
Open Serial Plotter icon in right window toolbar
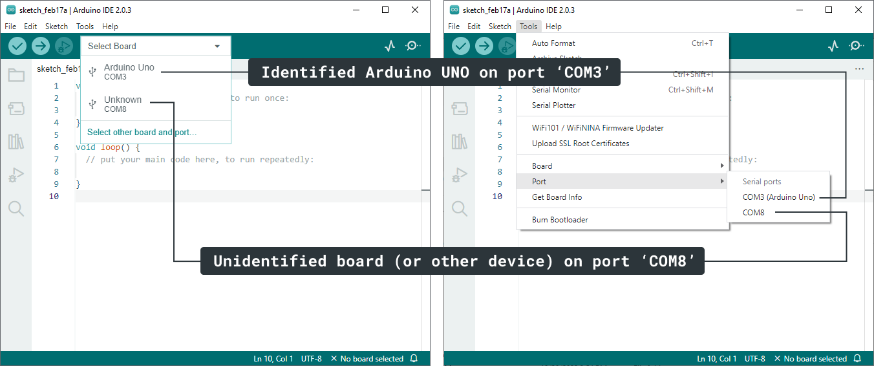pos(833,46)
